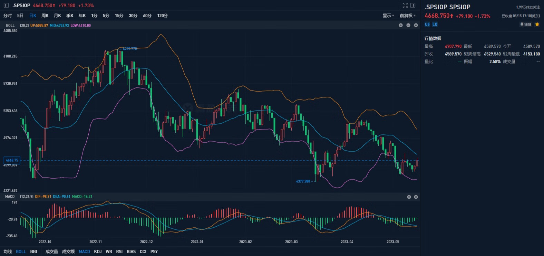544x256 pixels.
Task: Enable the RSI indicator
Action: pyautogui.click(x=119, y=252)
